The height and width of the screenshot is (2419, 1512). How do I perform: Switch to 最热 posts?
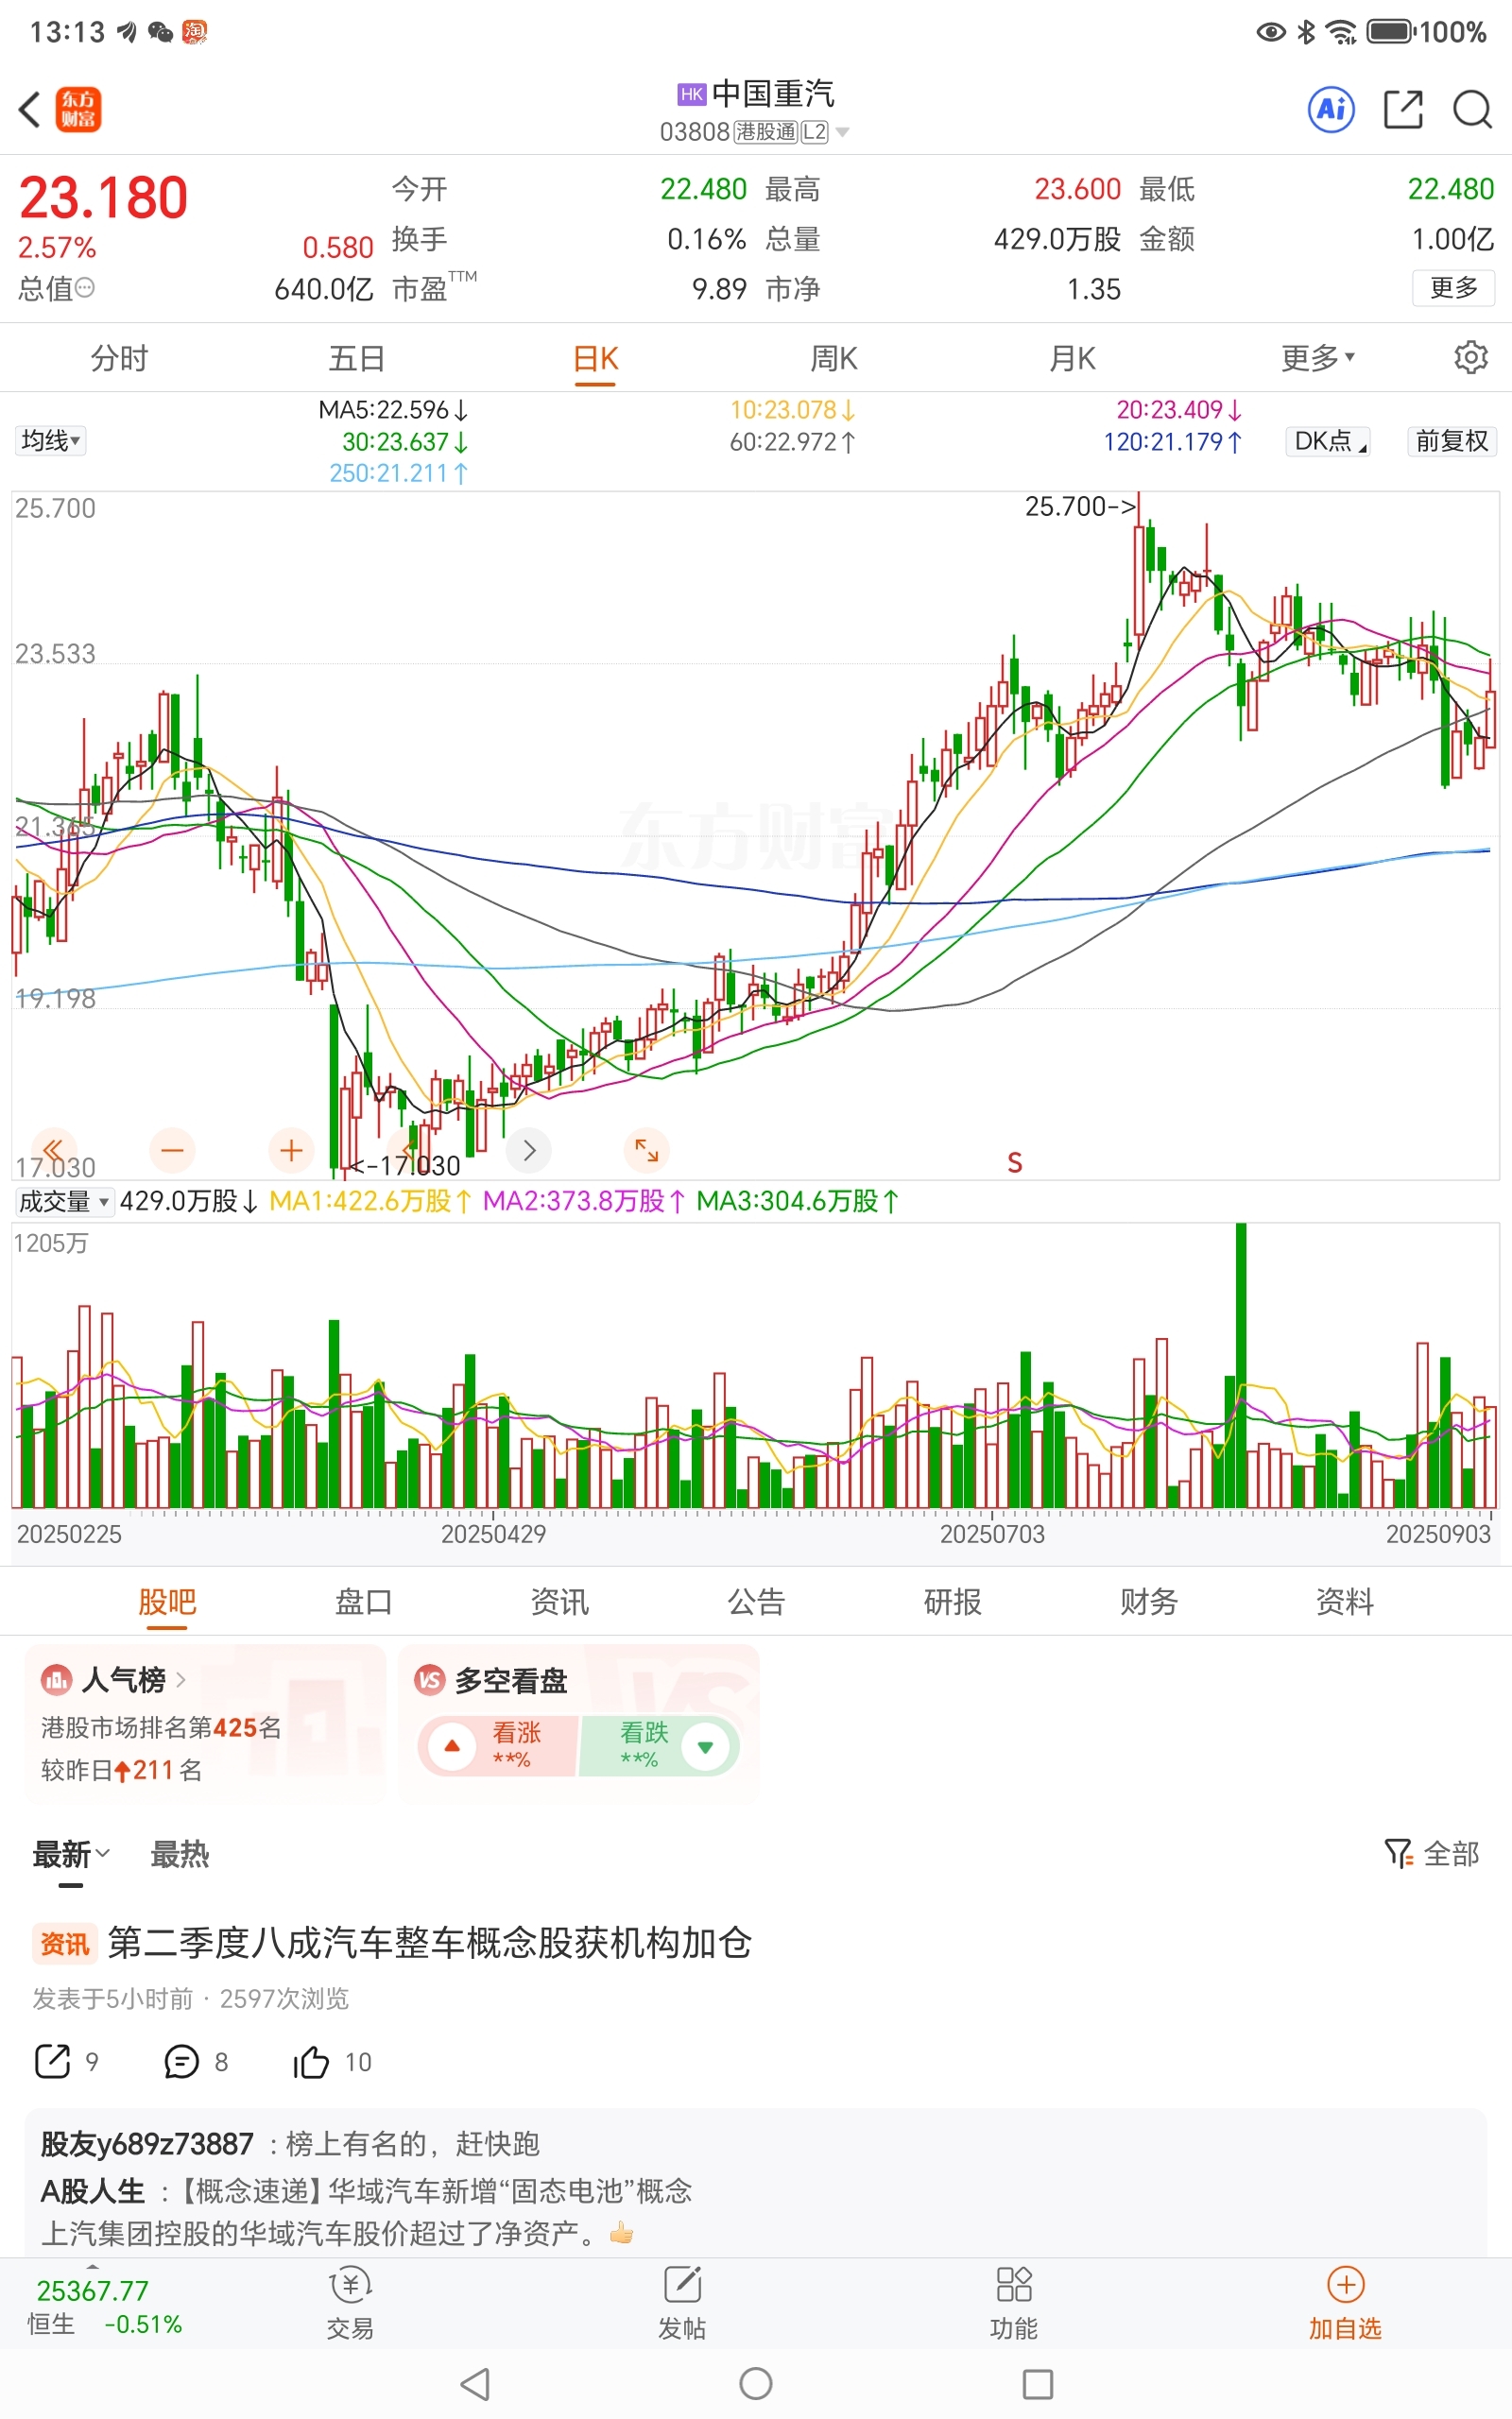[x=180, y=1854]
